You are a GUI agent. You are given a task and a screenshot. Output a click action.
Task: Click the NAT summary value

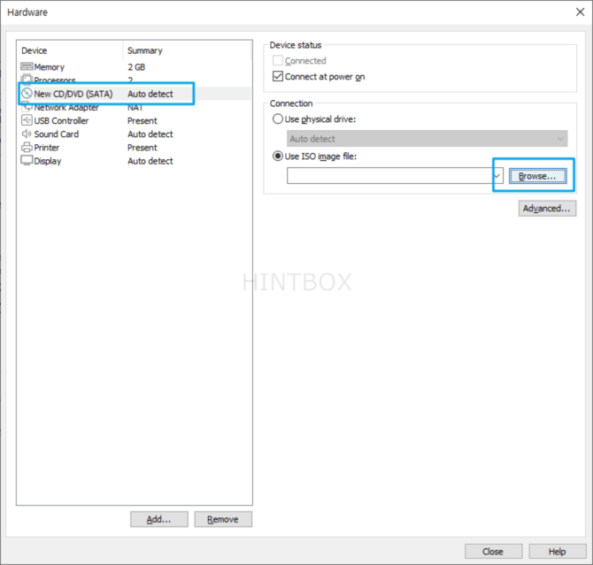135,107
